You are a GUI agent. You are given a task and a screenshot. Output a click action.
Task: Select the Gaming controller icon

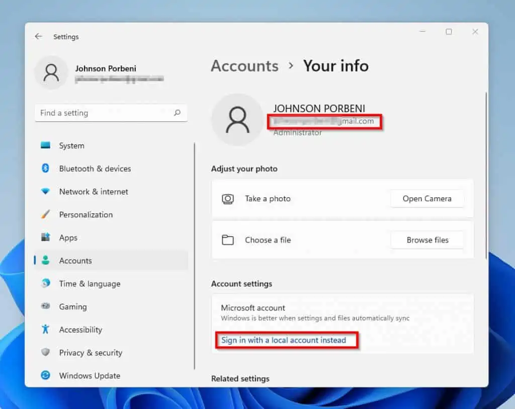click(x=46, y=306)
